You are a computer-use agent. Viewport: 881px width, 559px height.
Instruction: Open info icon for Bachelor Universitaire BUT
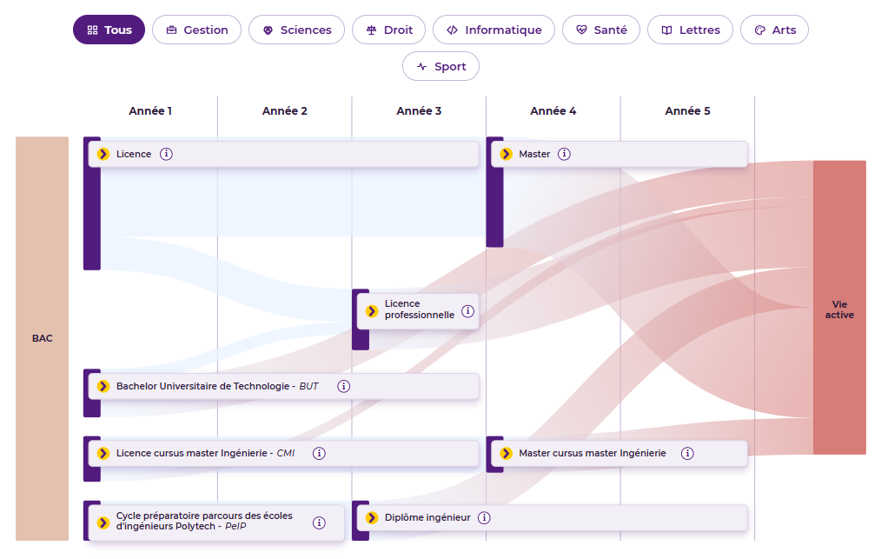point(344,386)
